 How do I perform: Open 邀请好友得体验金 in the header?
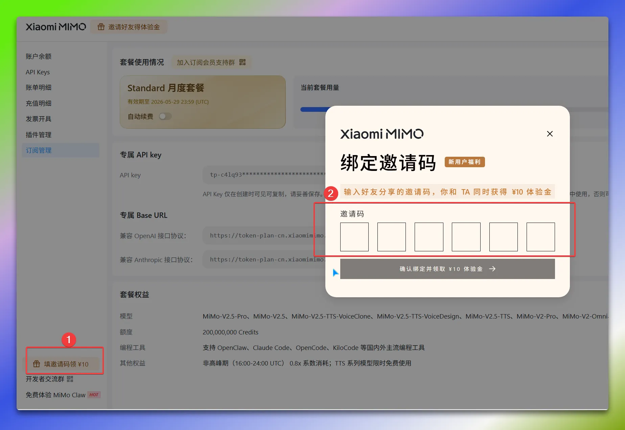[x=129, y=27]
